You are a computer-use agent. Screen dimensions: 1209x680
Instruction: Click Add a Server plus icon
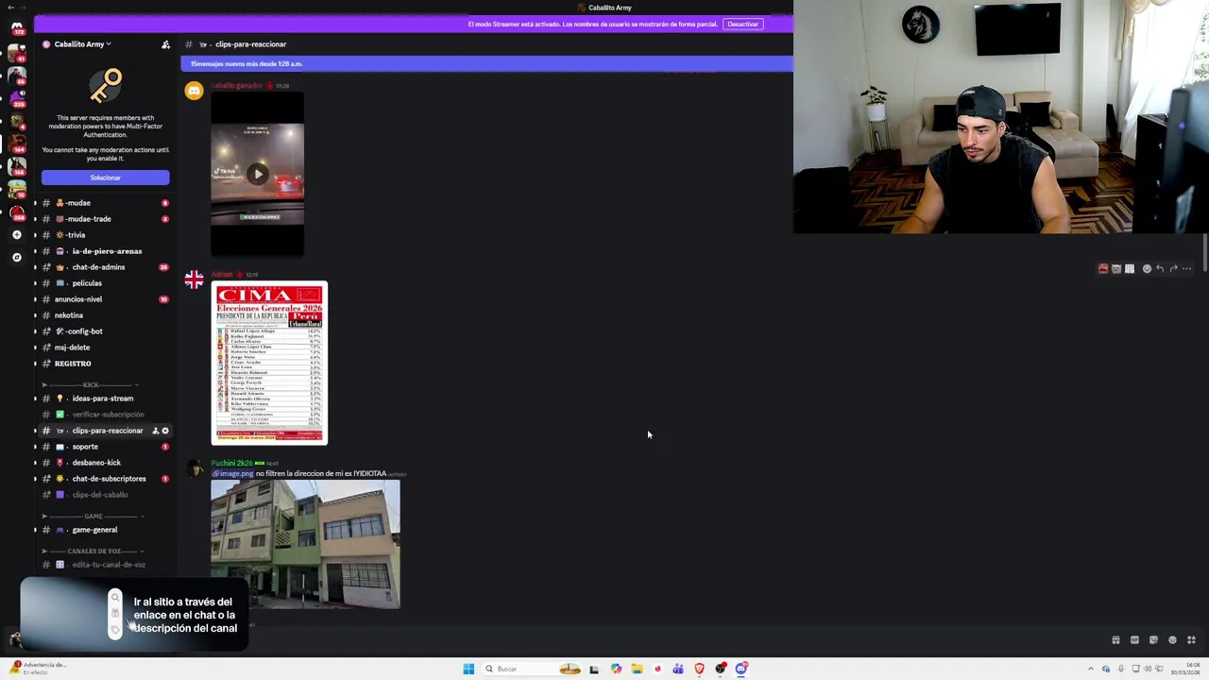point(16,234)
